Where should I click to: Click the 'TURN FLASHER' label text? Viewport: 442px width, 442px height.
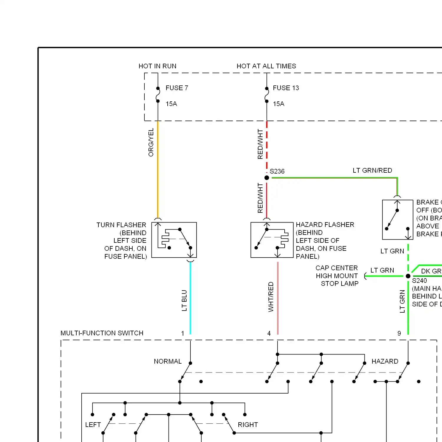click(121, 225)
